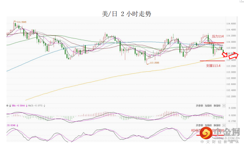Click the chart title 美/日 2小时走势
The width and height of the screenshot is (244, 147).
(x=126, y=14)
